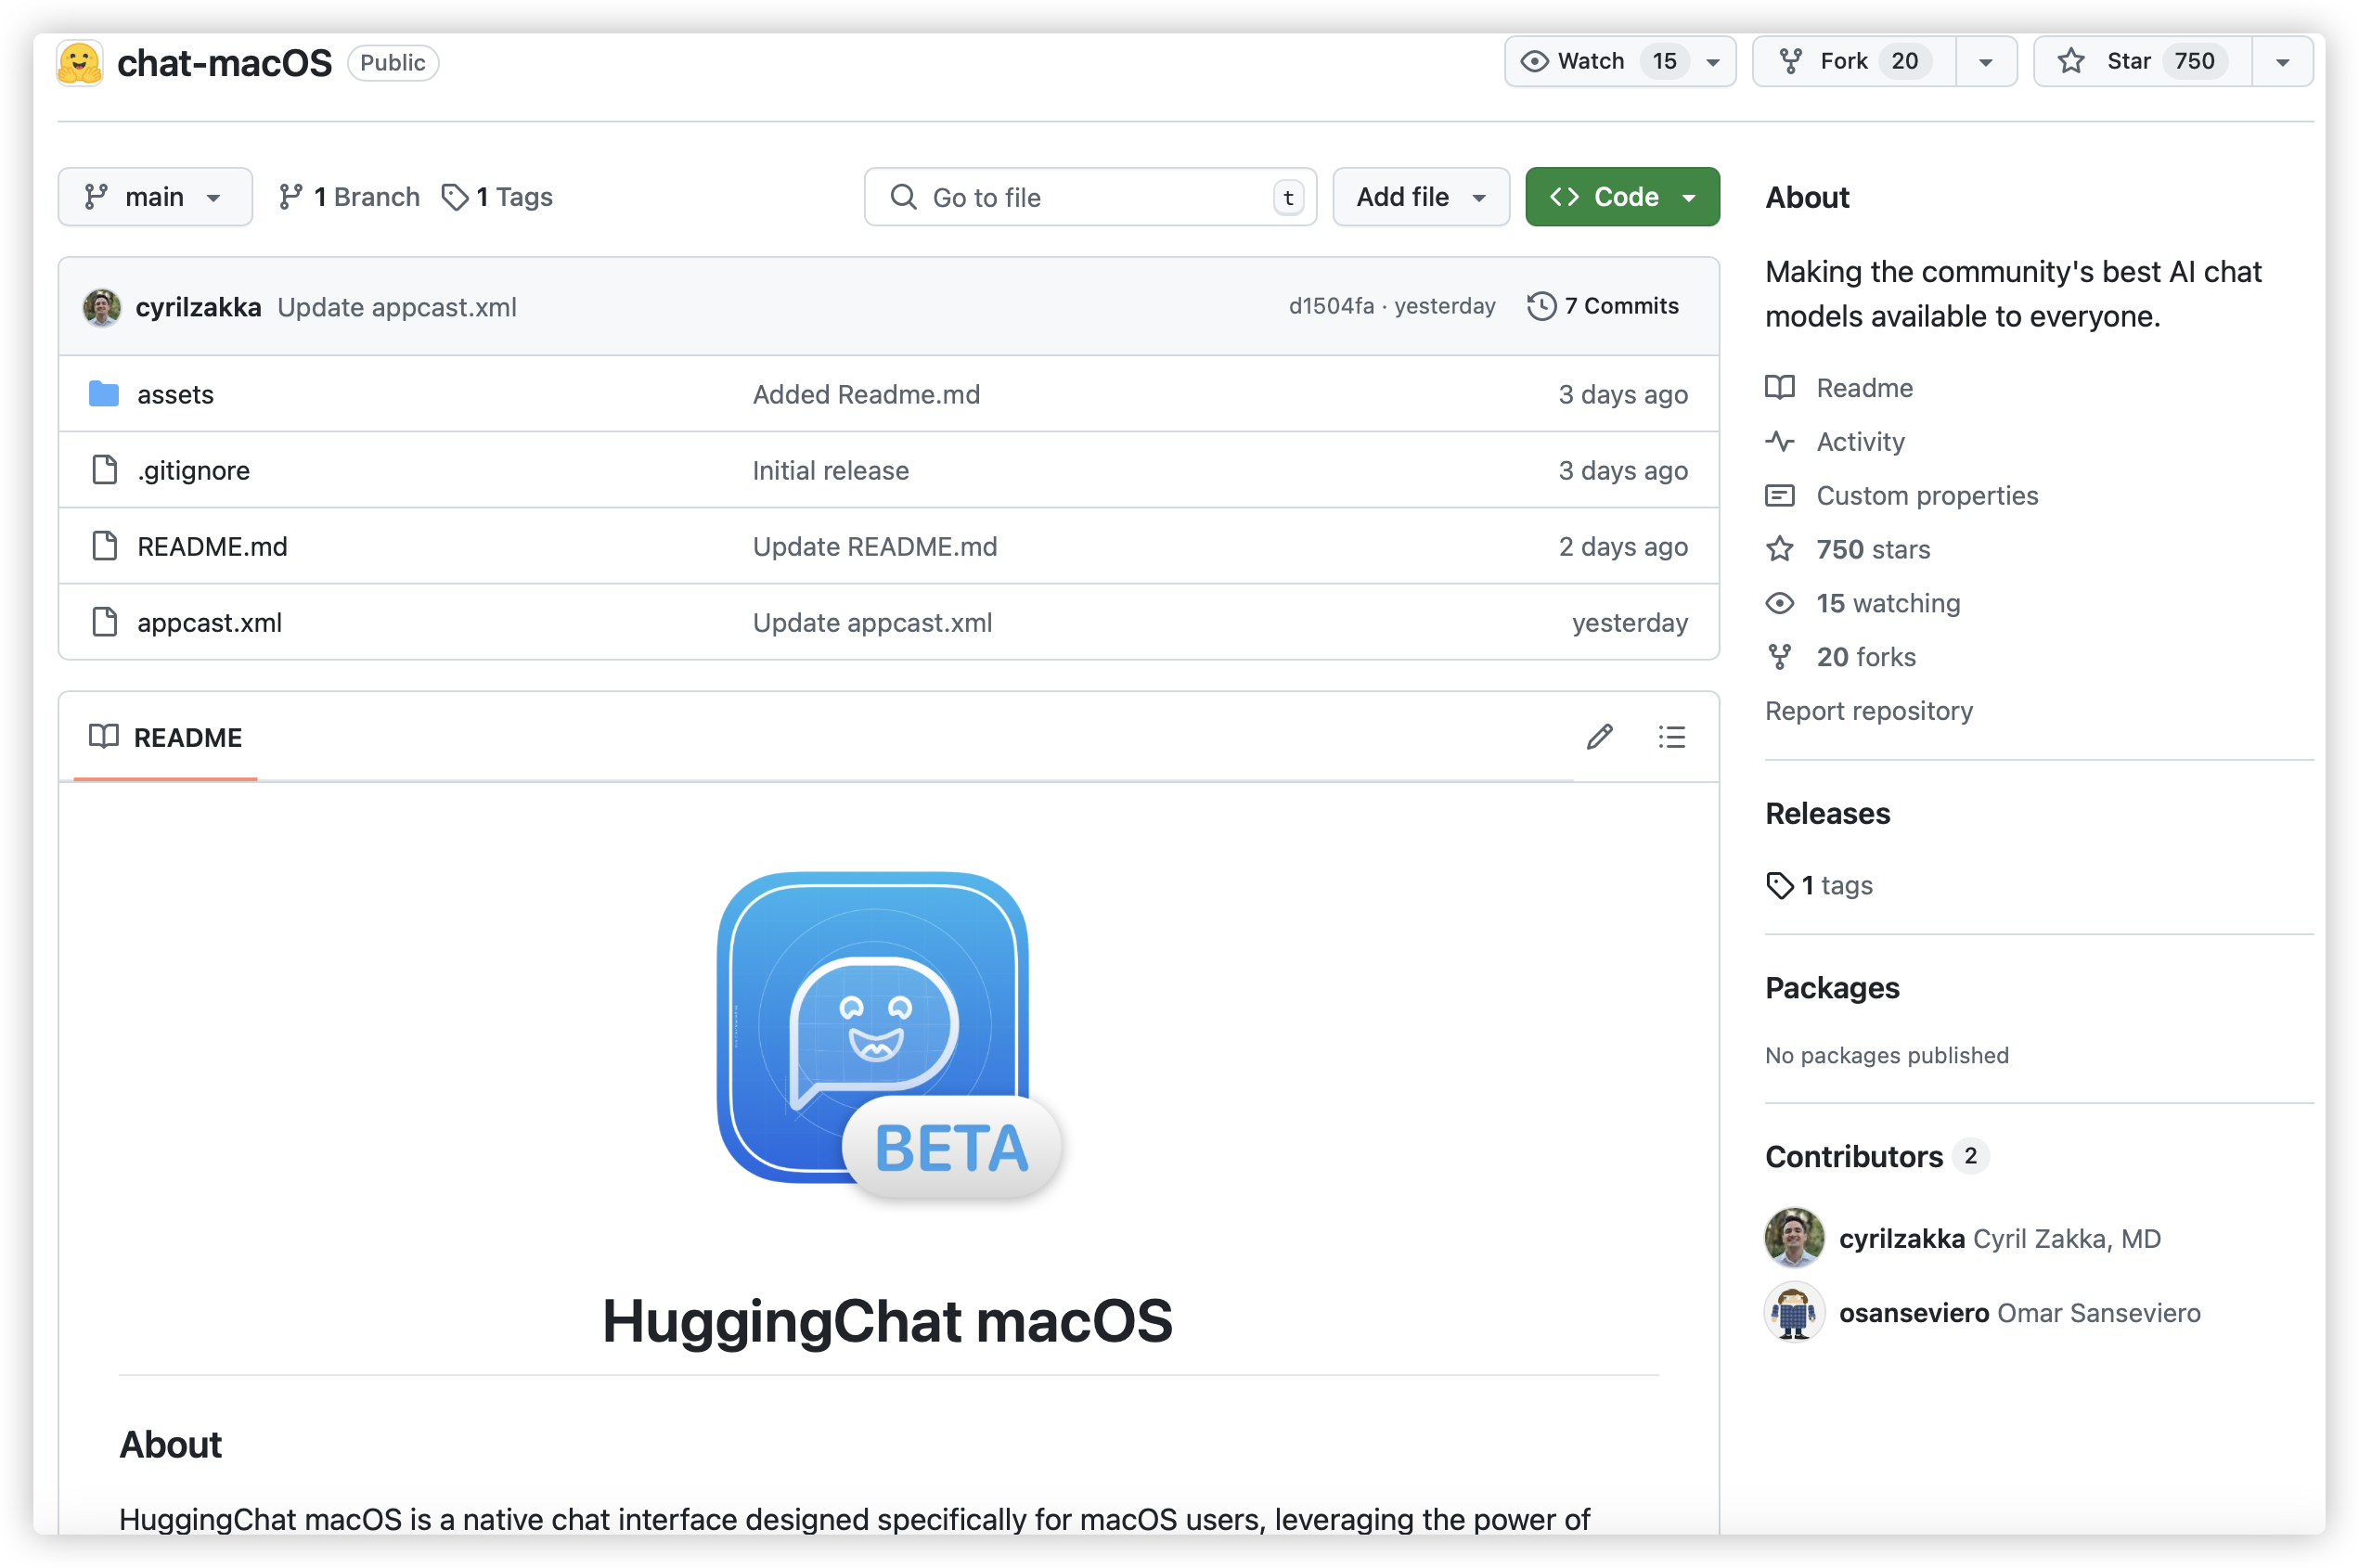Click the commits history clock icon

1541,306
